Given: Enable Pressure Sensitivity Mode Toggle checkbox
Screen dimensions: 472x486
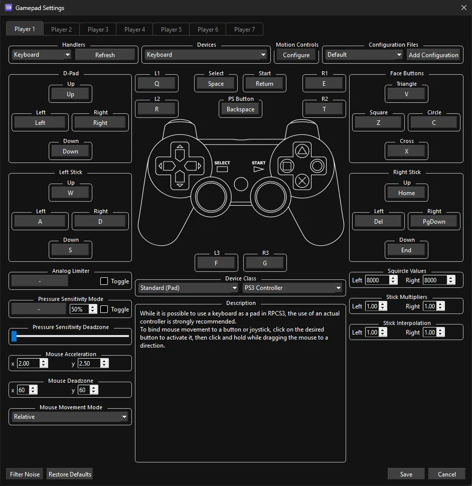Looking at the screenshot, I should 104,309.
